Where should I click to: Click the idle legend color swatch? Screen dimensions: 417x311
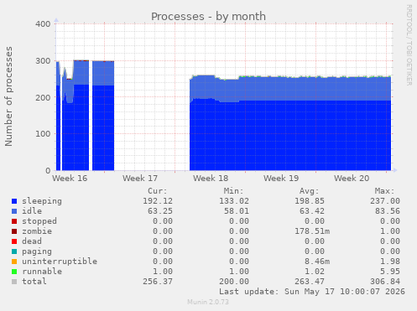14,211
